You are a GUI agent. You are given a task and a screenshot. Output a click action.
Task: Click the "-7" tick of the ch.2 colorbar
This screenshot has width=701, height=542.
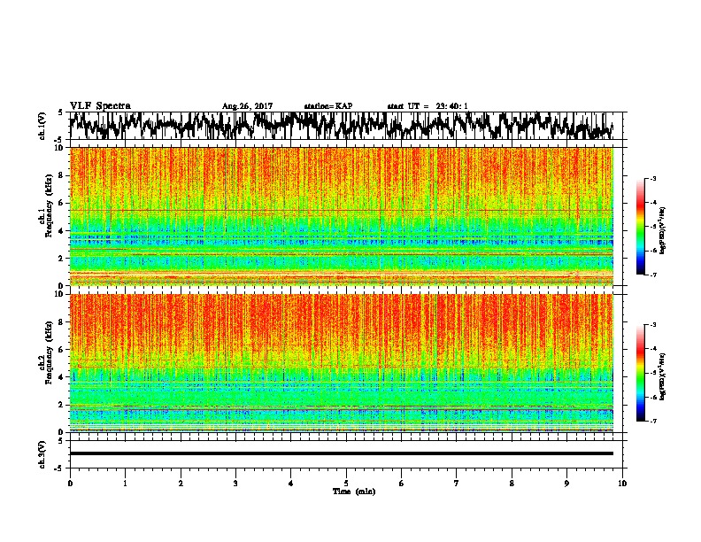click(x=652, y=421)
